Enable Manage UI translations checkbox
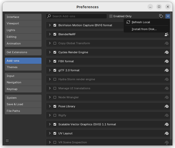175x148 pixels. point(55,88)
